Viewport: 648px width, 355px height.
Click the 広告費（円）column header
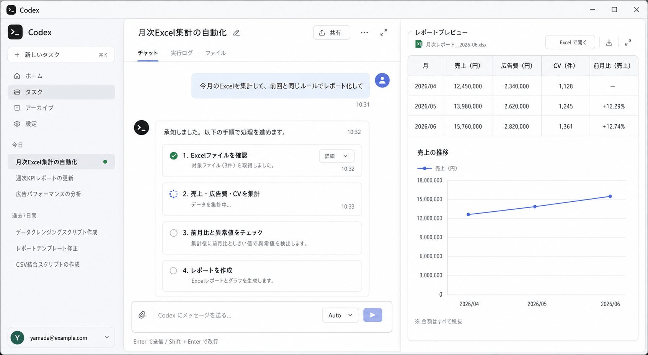pos(517,66)
